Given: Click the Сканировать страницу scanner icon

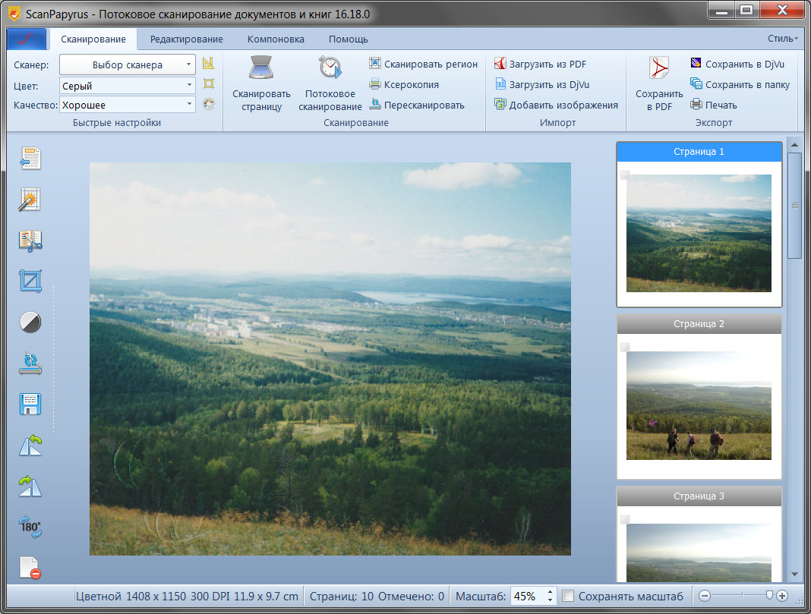Looking at the screenshot, I should pos(261,68).
